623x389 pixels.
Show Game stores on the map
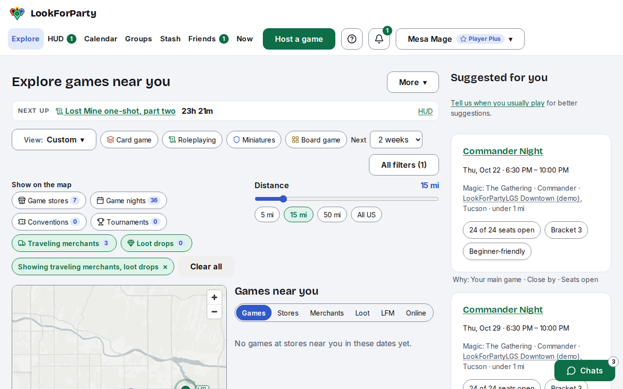pyautogui.click(x=49, y=200)
